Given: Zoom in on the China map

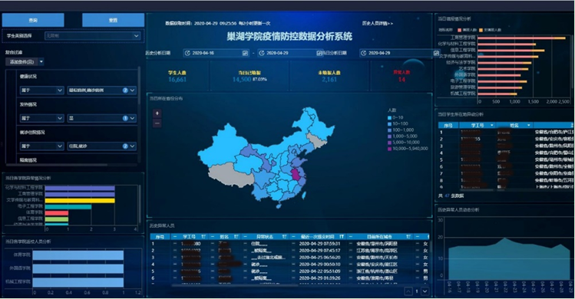Looking at the screenshot, I should pos(157,113).
